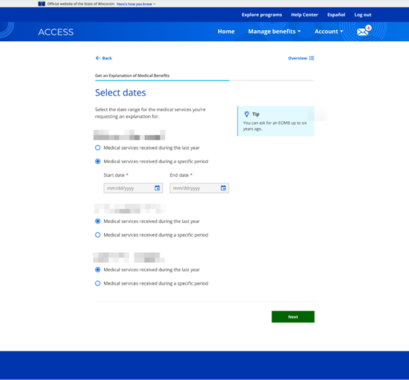Select third person's 'specific period' radio option
The image size is (409, 380).
tap(98, 284)
